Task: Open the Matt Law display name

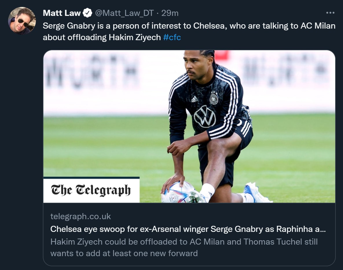Action: point(62,13)
